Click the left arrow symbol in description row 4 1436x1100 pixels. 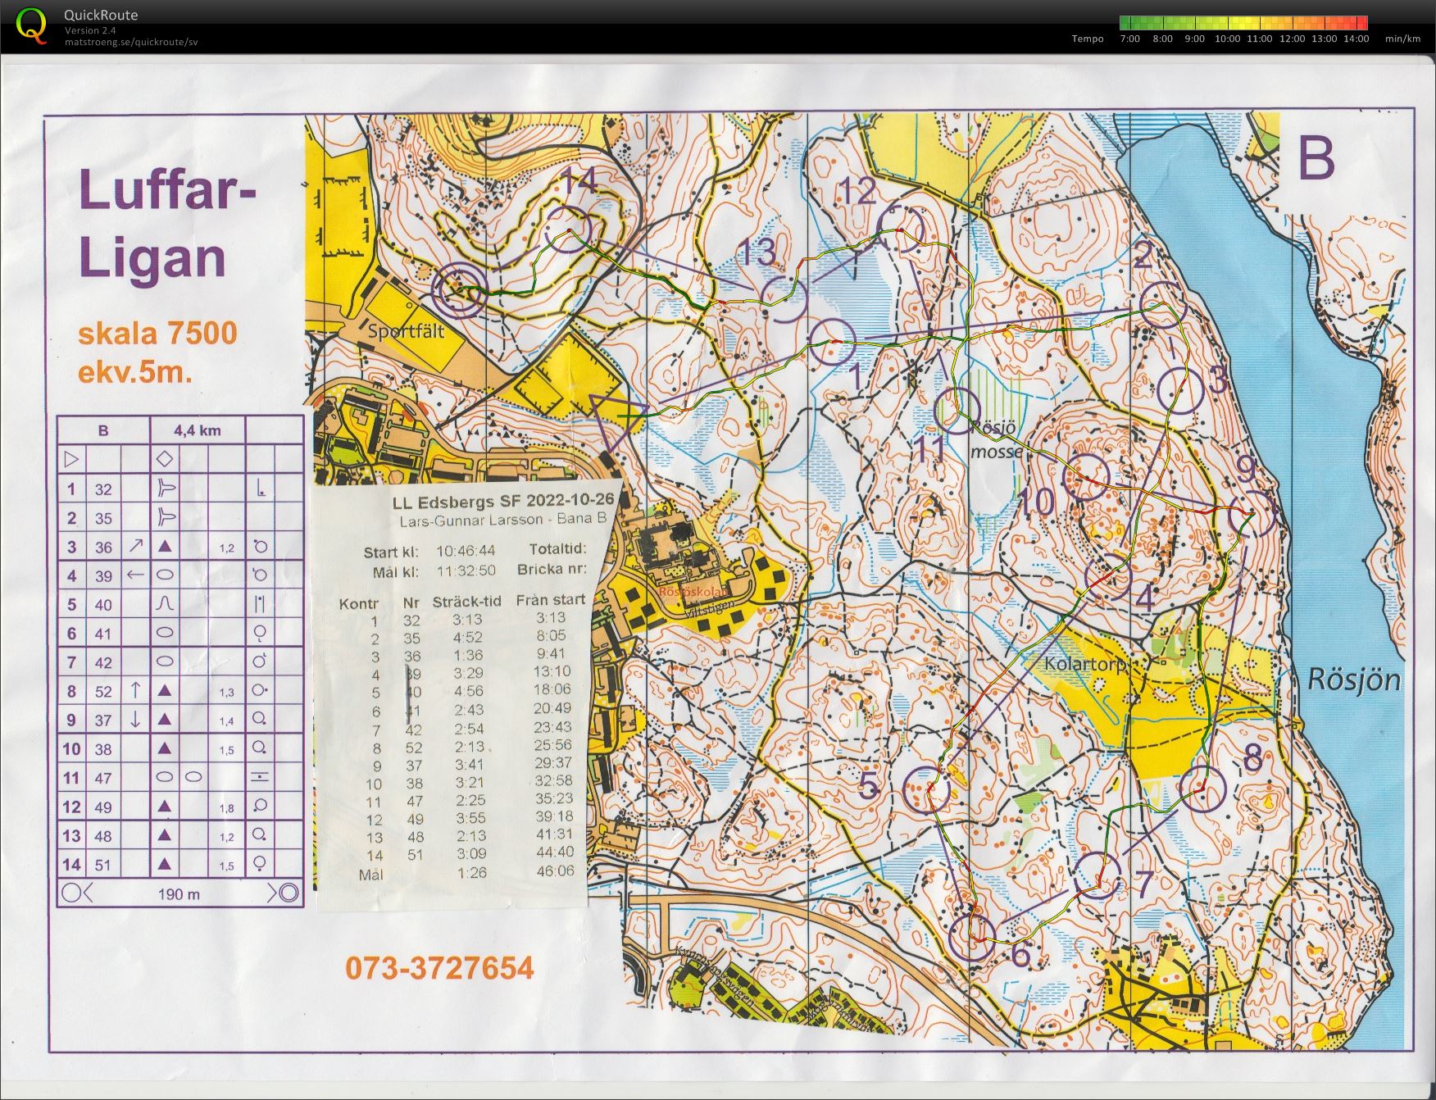(x=135, y=575)
